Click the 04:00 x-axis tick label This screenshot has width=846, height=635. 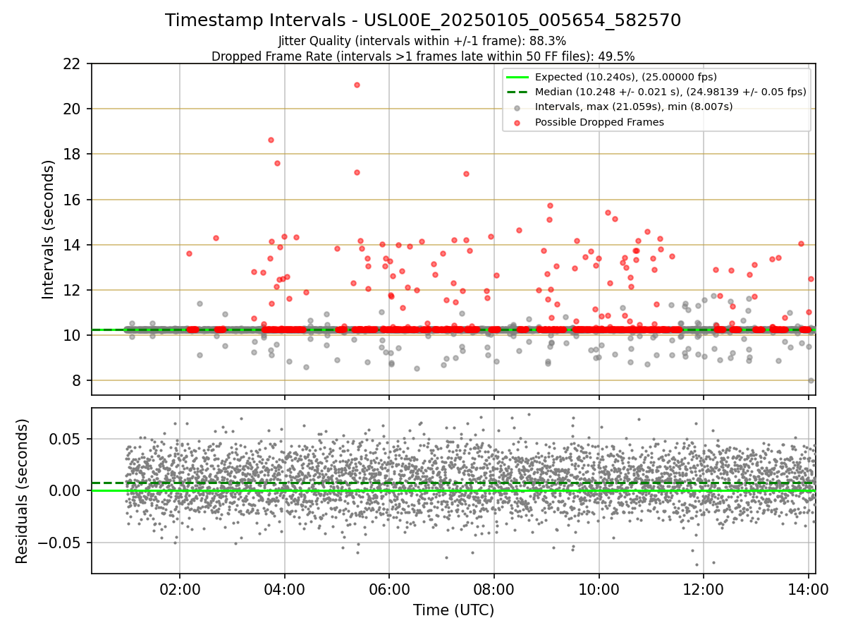click(284, 591)
